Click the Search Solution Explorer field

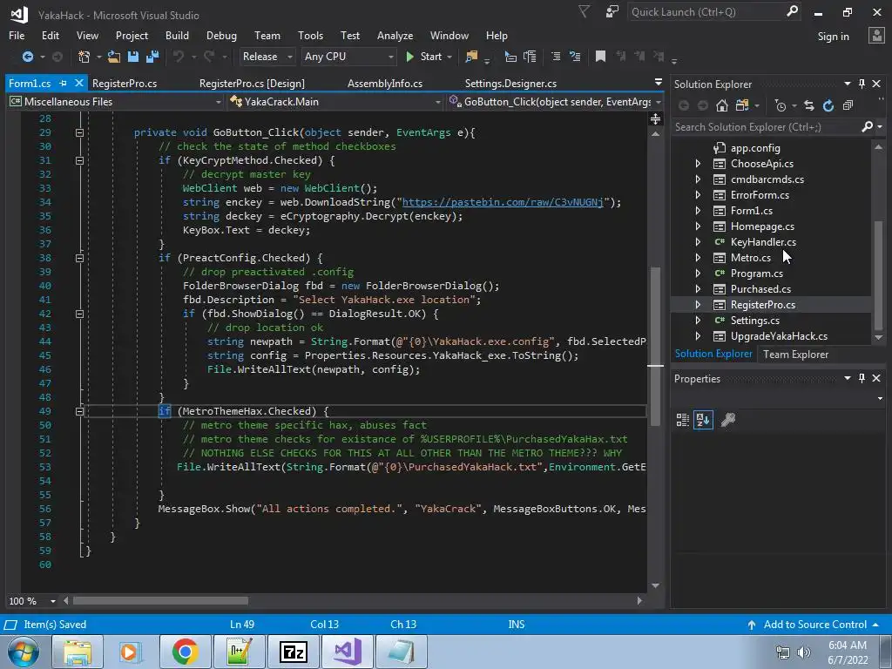click(x=767, y=127)
